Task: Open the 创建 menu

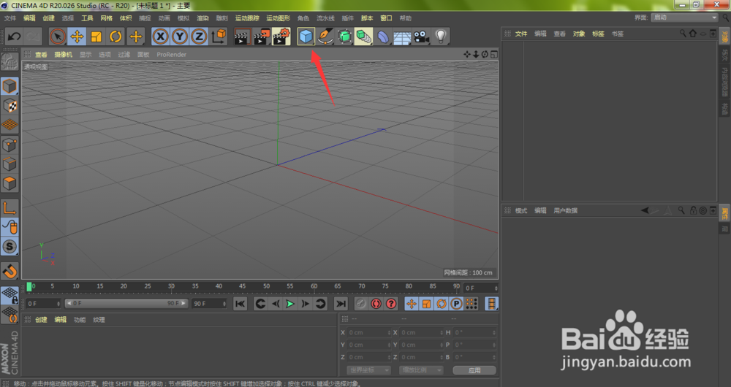Action: tap(48, 18)
